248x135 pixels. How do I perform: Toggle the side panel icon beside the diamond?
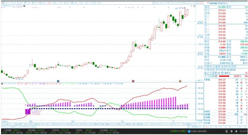click(x=194, y=6)
